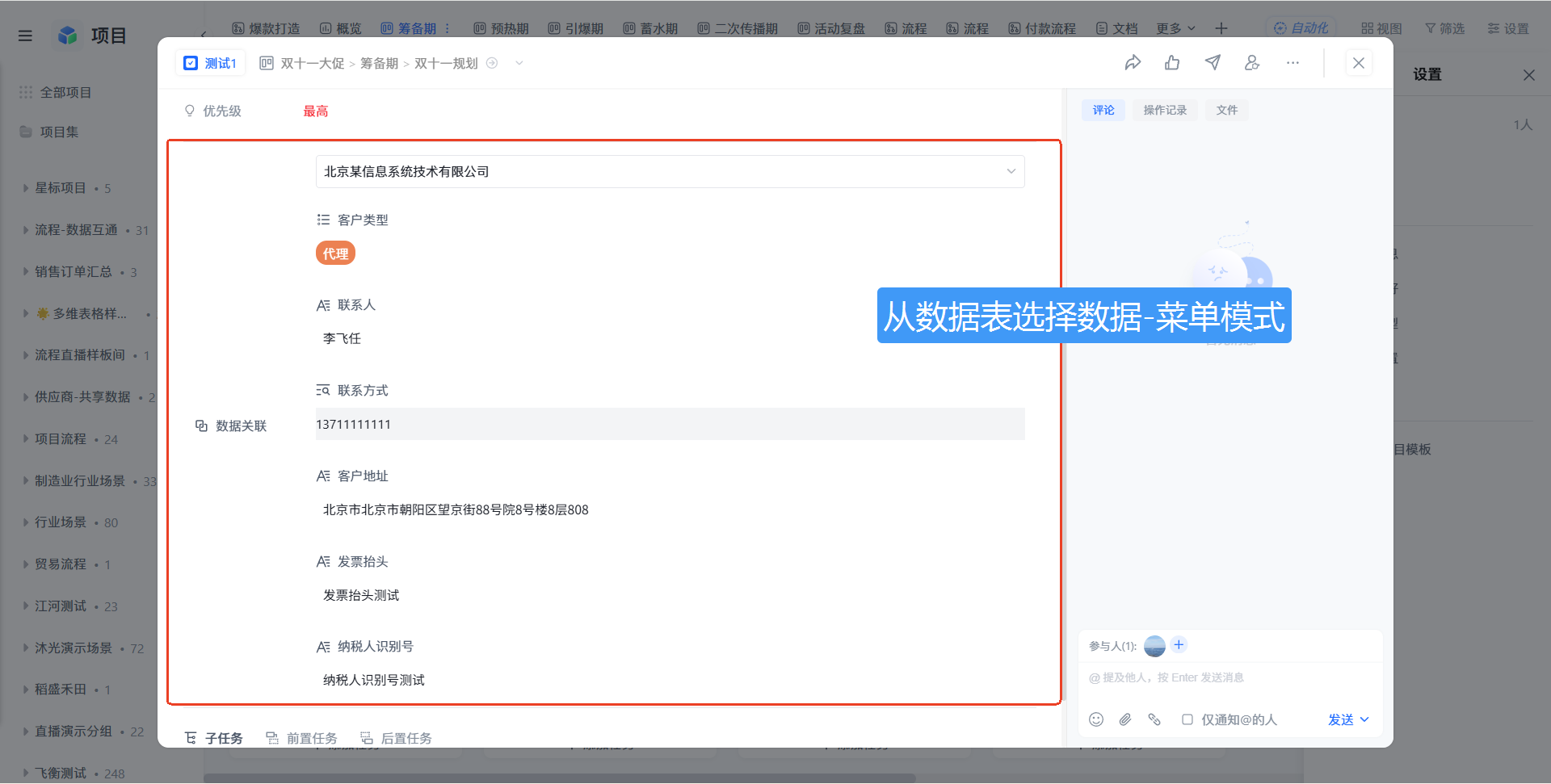The image size is (1551, 784).
Task: Add a new view with plus icon
Action: 1221,28
